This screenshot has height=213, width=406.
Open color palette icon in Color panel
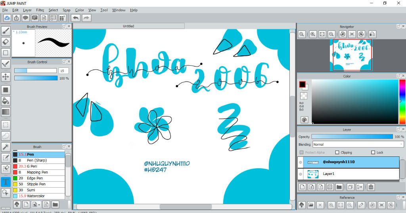tap(304, 120)
